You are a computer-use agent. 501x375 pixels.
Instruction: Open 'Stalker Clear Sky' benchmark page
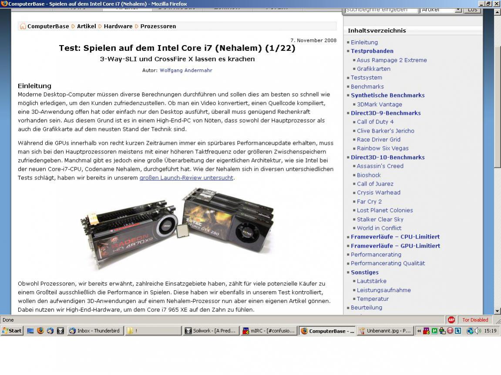click(380, 219)
